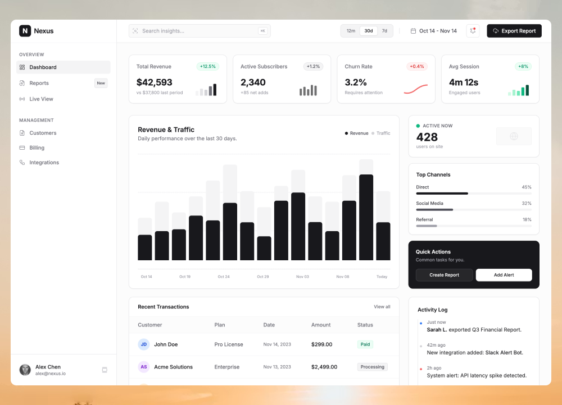Click the Search insights input field
This screenshot has width=562, height=405.
(200, 31)
